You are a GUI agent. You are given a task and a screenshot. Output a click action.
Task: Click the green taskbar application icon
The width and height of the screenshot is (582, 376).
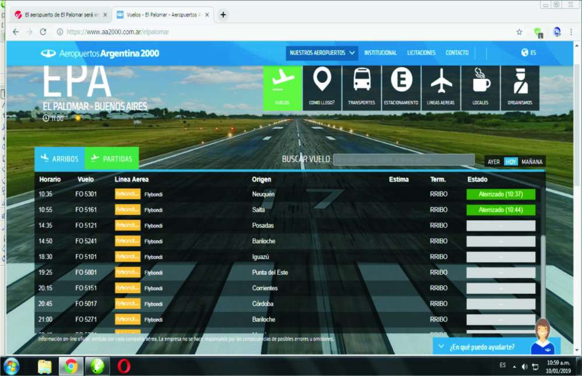97,367
